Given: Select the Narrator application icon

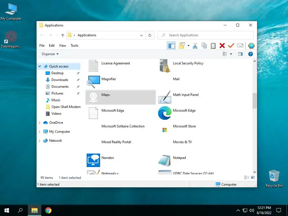Looking at the screenshot, I should click(93, 160).
